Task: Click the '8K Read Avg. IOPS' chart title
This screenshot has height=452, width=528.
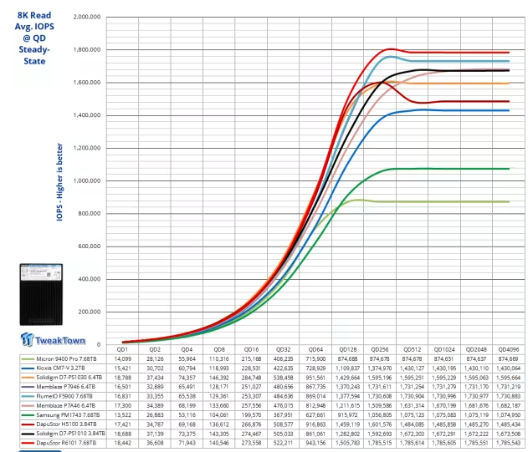Action: coord(34,38)
